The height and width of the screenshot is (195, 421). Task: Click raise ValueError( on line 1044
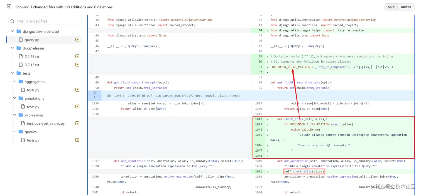(x=306, y=130)
